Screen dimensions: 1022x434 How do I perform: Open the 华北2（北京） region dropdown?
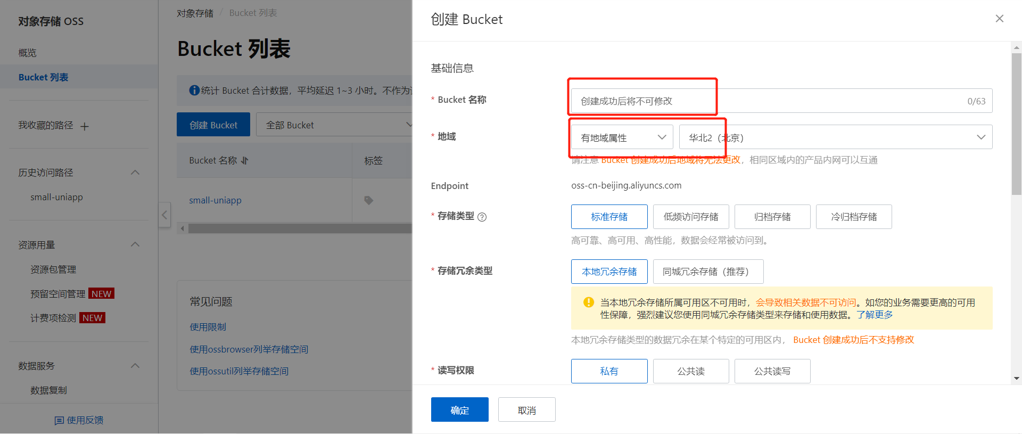835,137
